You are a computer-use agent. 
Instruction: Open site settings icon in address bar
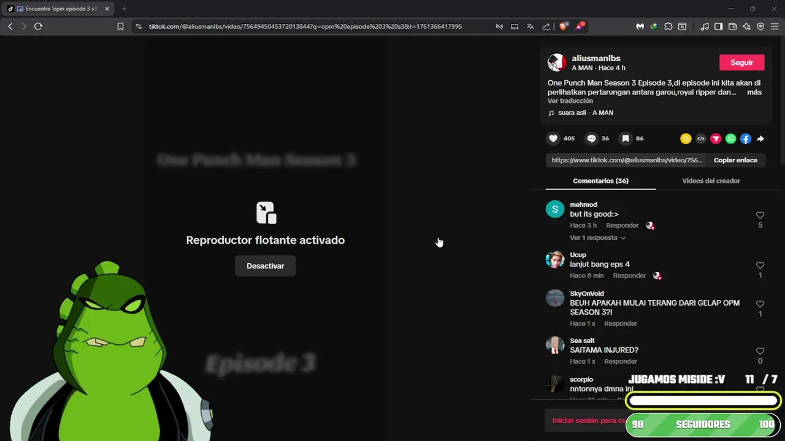(139, 26)
